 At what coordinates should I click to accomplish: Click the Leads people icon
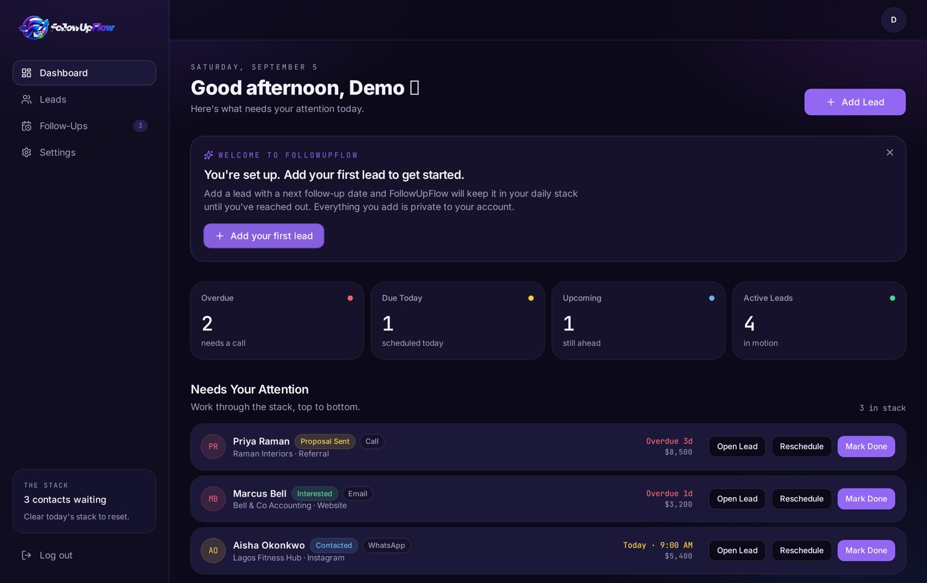(x=27, y=100)
